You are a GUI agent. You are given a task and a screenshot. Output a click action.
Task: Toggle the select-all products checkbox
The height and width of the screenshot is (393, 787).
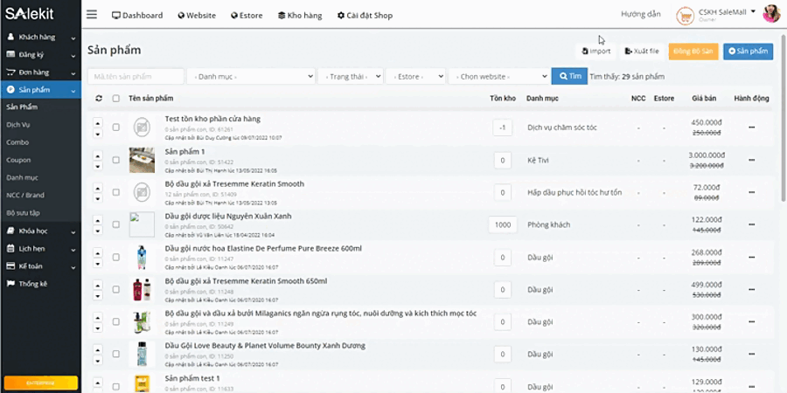116,99
